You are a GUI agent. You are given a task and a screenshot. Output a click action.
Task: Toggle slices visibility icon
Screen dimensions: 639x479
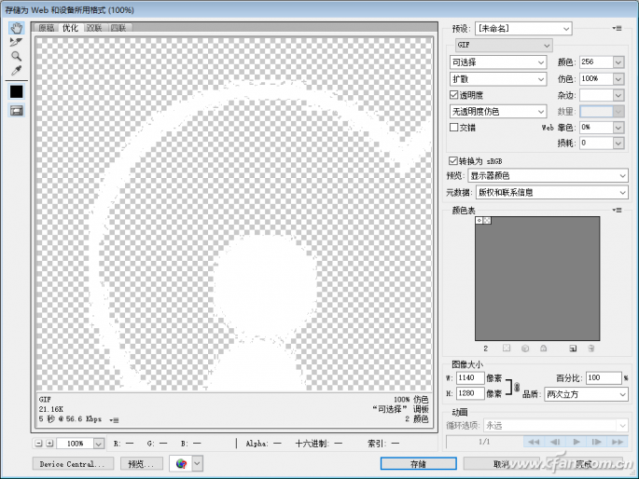[x=16, y=110]
